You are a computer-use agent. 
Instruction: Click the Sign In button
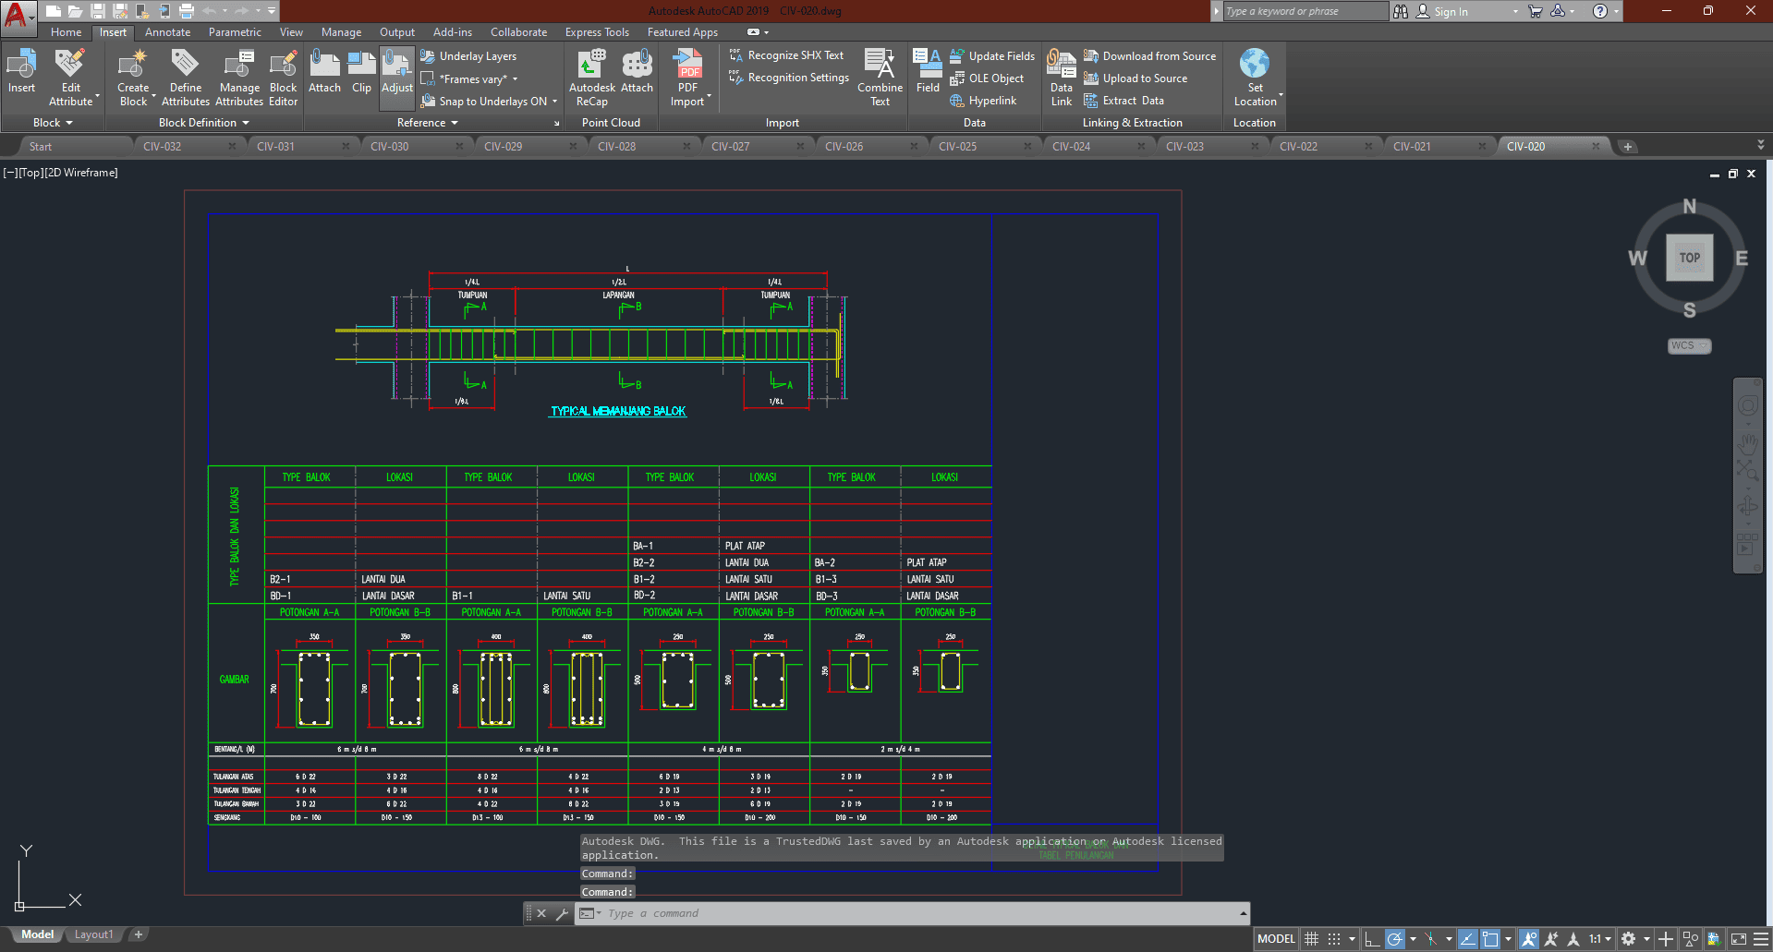click(x=1450, y=12)
